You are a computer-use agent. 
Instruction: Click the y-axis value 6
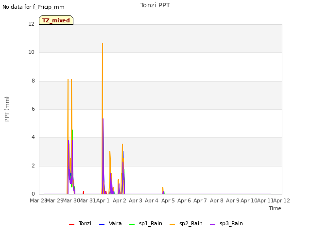(33, 109)
